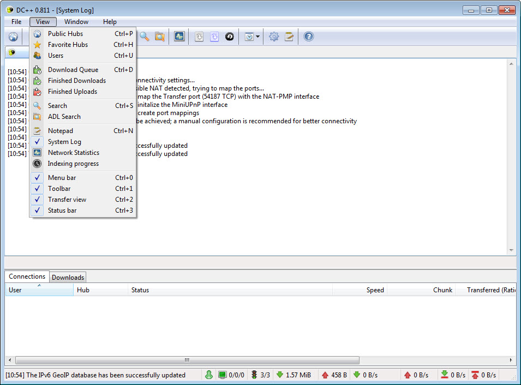Click the transfer list horizontal scrollbar thumb

188,360
